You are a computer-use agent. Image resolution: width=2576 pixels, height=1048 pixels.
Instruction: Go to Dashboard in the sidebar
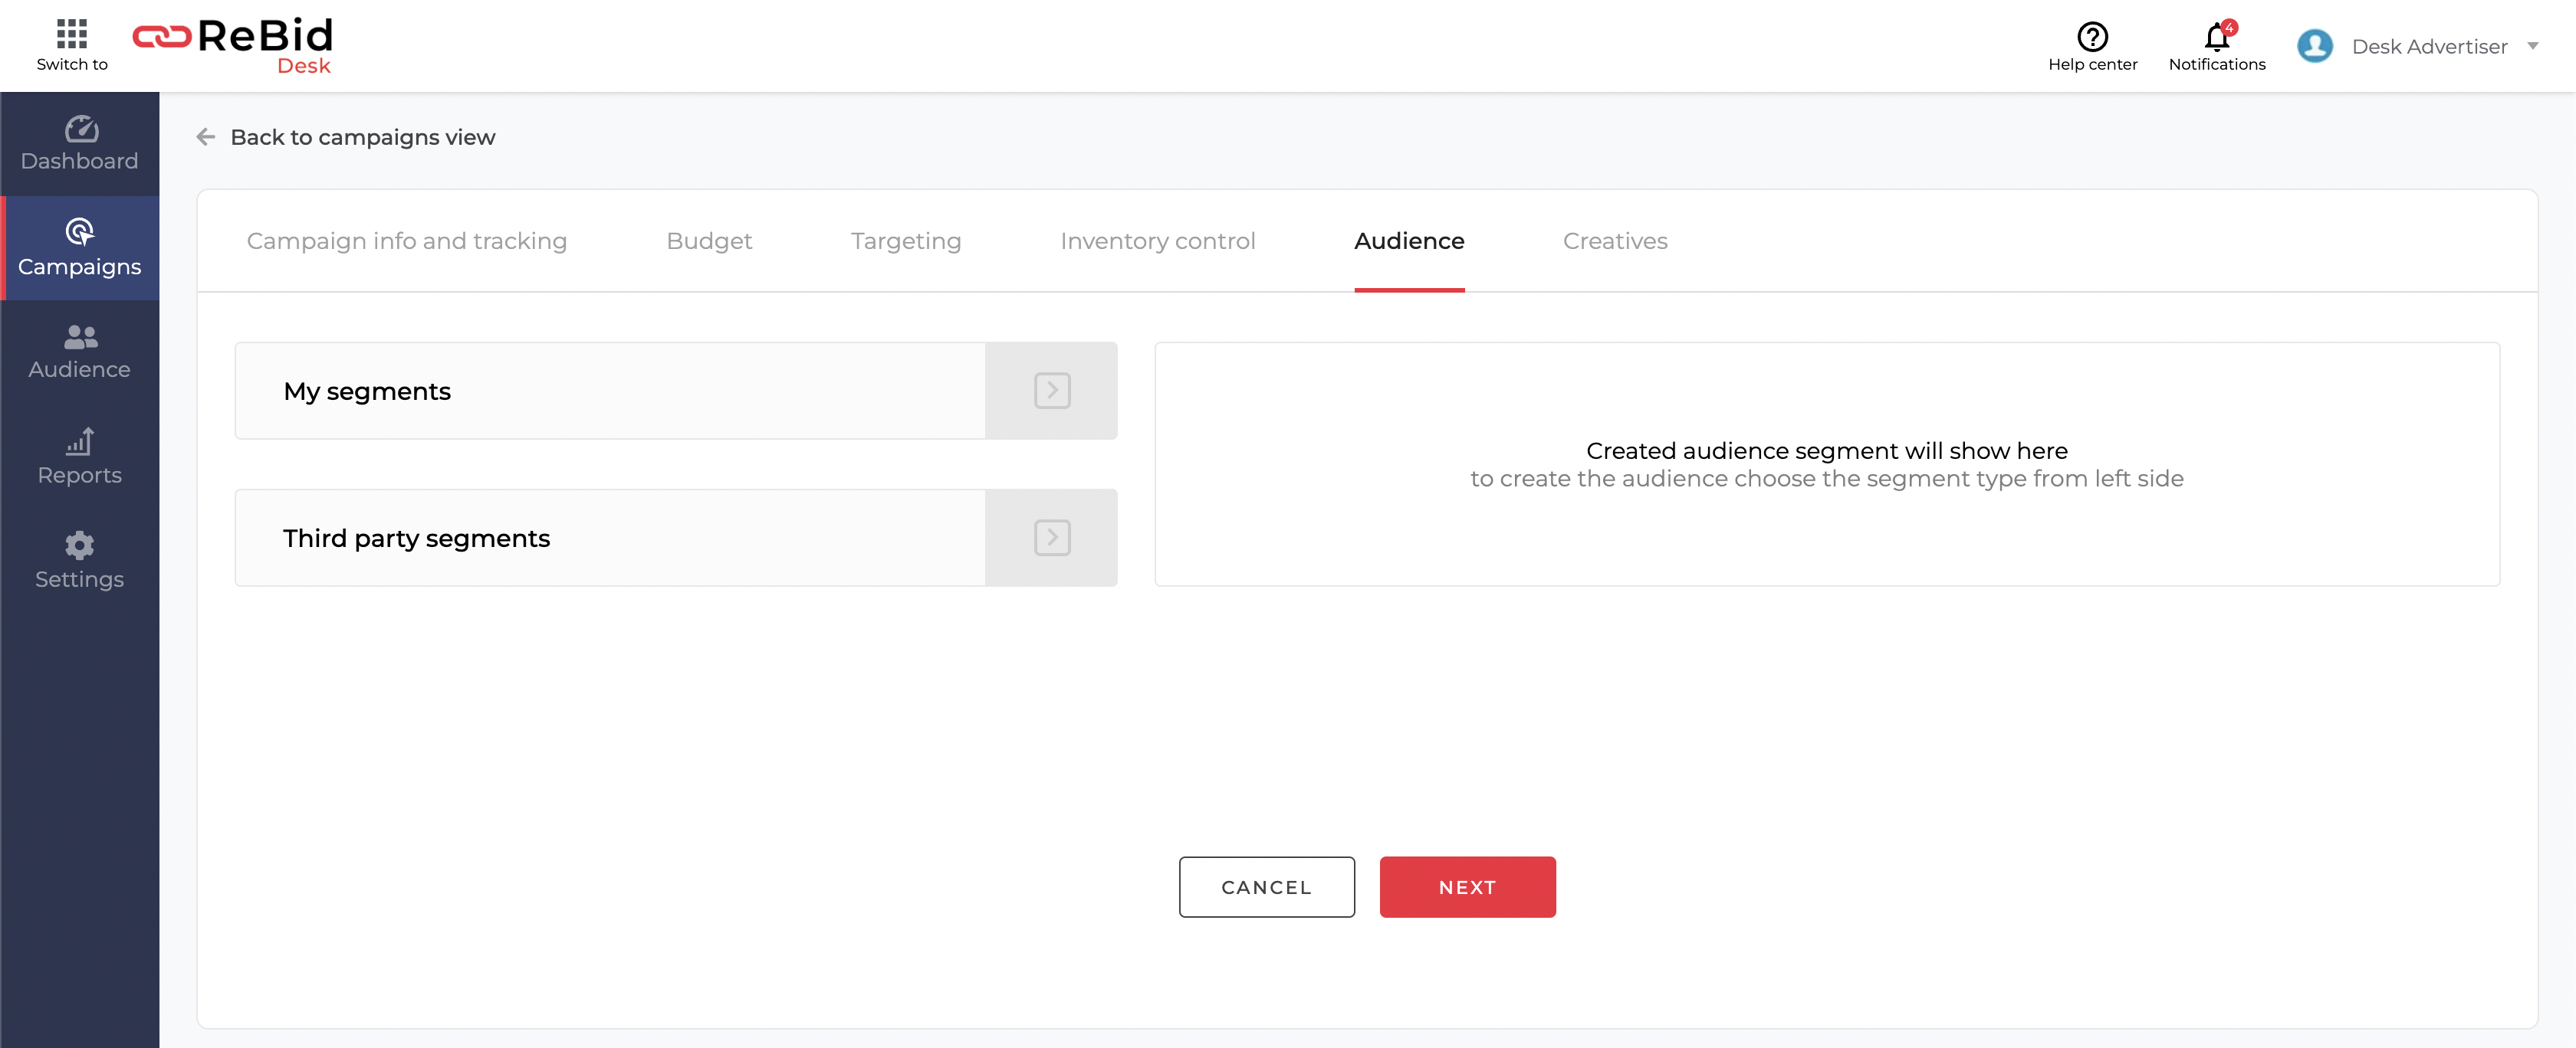(80, 144)
